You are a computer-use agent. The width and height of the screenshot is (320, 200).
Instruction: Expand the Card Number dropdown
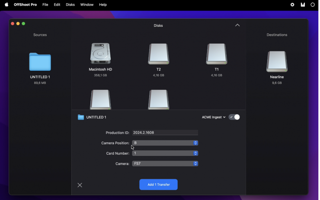click(165, 153)
